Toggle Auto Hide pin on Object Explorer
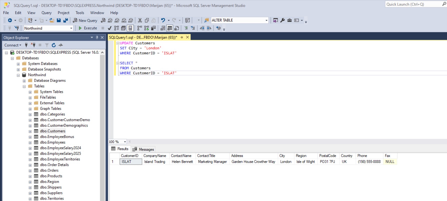447x201 pixels. [x=97, y=37]
